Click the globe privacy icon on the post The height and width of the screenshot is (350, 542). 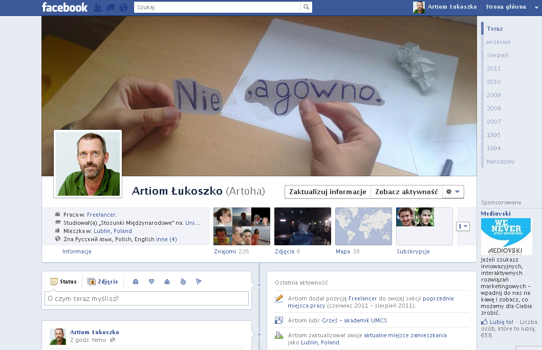pyautogui.click(x=112, y=340)
